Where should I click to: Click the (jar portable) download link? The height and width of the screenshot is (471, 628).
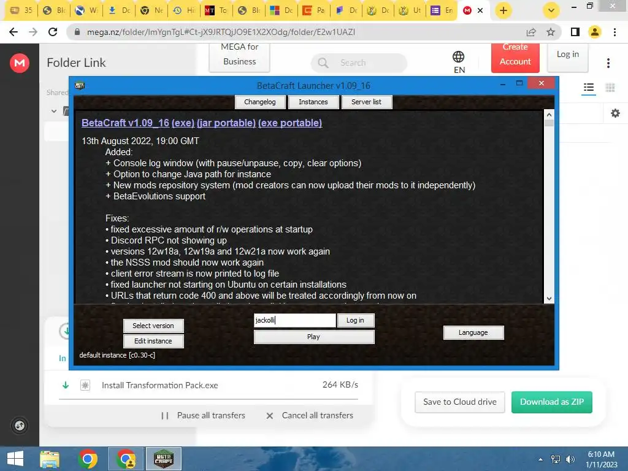pyautogui.click(x=226, y=123)
